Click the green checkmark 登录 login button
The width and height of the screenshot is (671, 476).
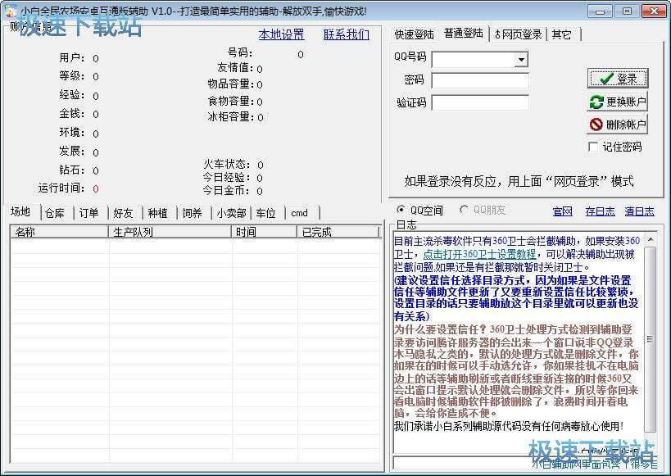pos(617,79)
